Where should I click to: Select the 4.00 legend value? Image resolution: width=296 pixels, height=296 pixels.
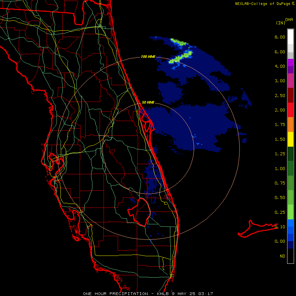click(x=280, y=66)
